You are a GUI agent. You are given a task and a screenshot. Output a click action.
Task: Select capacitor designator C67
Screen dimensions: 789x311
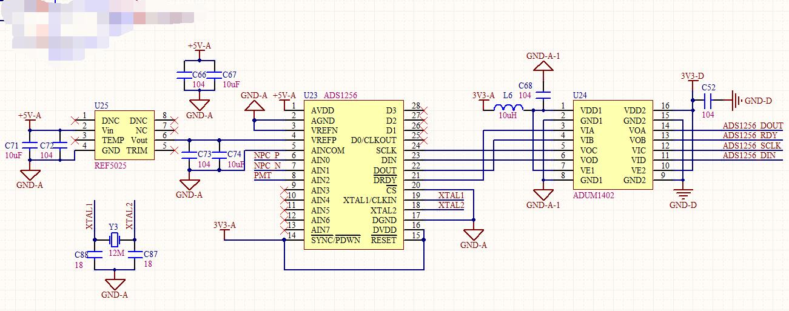point(230,75)
